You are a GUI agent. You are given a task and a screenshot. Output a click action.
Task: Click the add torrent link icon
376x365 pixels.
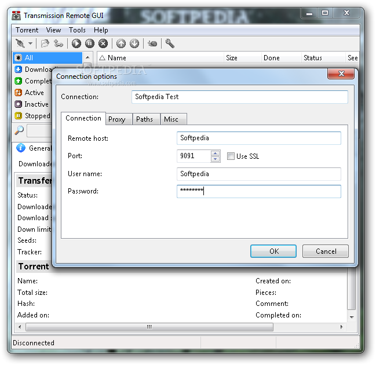59,43
